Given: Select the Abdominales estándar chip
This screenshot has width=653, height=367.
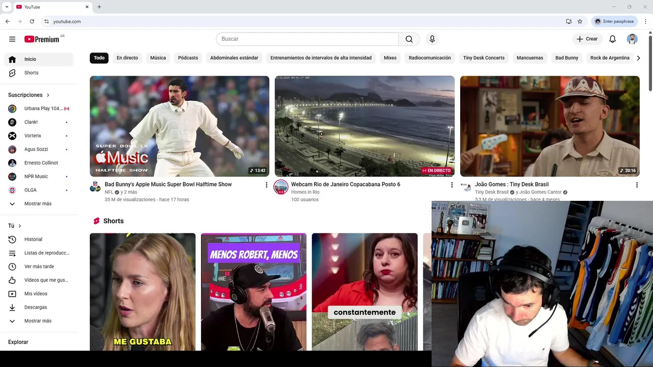Looking at the screenshot, I should click(x=234, y=58).
